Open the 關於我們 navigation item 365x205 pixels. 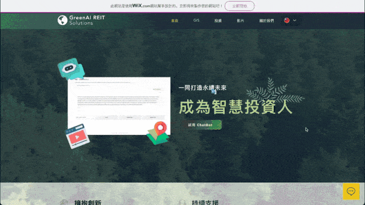click(x=266, y=20)
